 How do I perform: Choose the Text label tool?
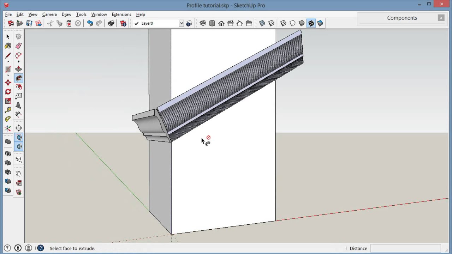pyautogui.click(x=19, y=96)
